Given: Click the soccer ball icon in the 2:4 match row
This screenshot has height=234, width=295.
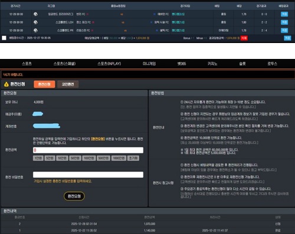Looking at the screenshot, I should 35,30.
